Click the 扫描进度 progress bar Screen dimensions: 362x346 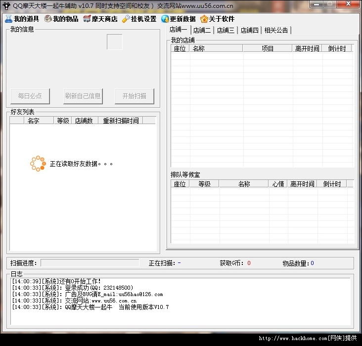[90, 263]
